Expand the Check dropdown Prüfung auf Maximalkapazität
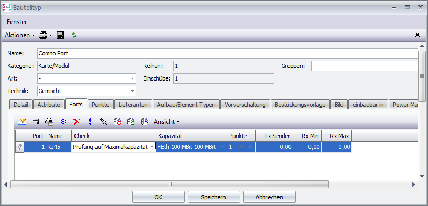Viewport: 428px width, 206px height. pos(152,147)
